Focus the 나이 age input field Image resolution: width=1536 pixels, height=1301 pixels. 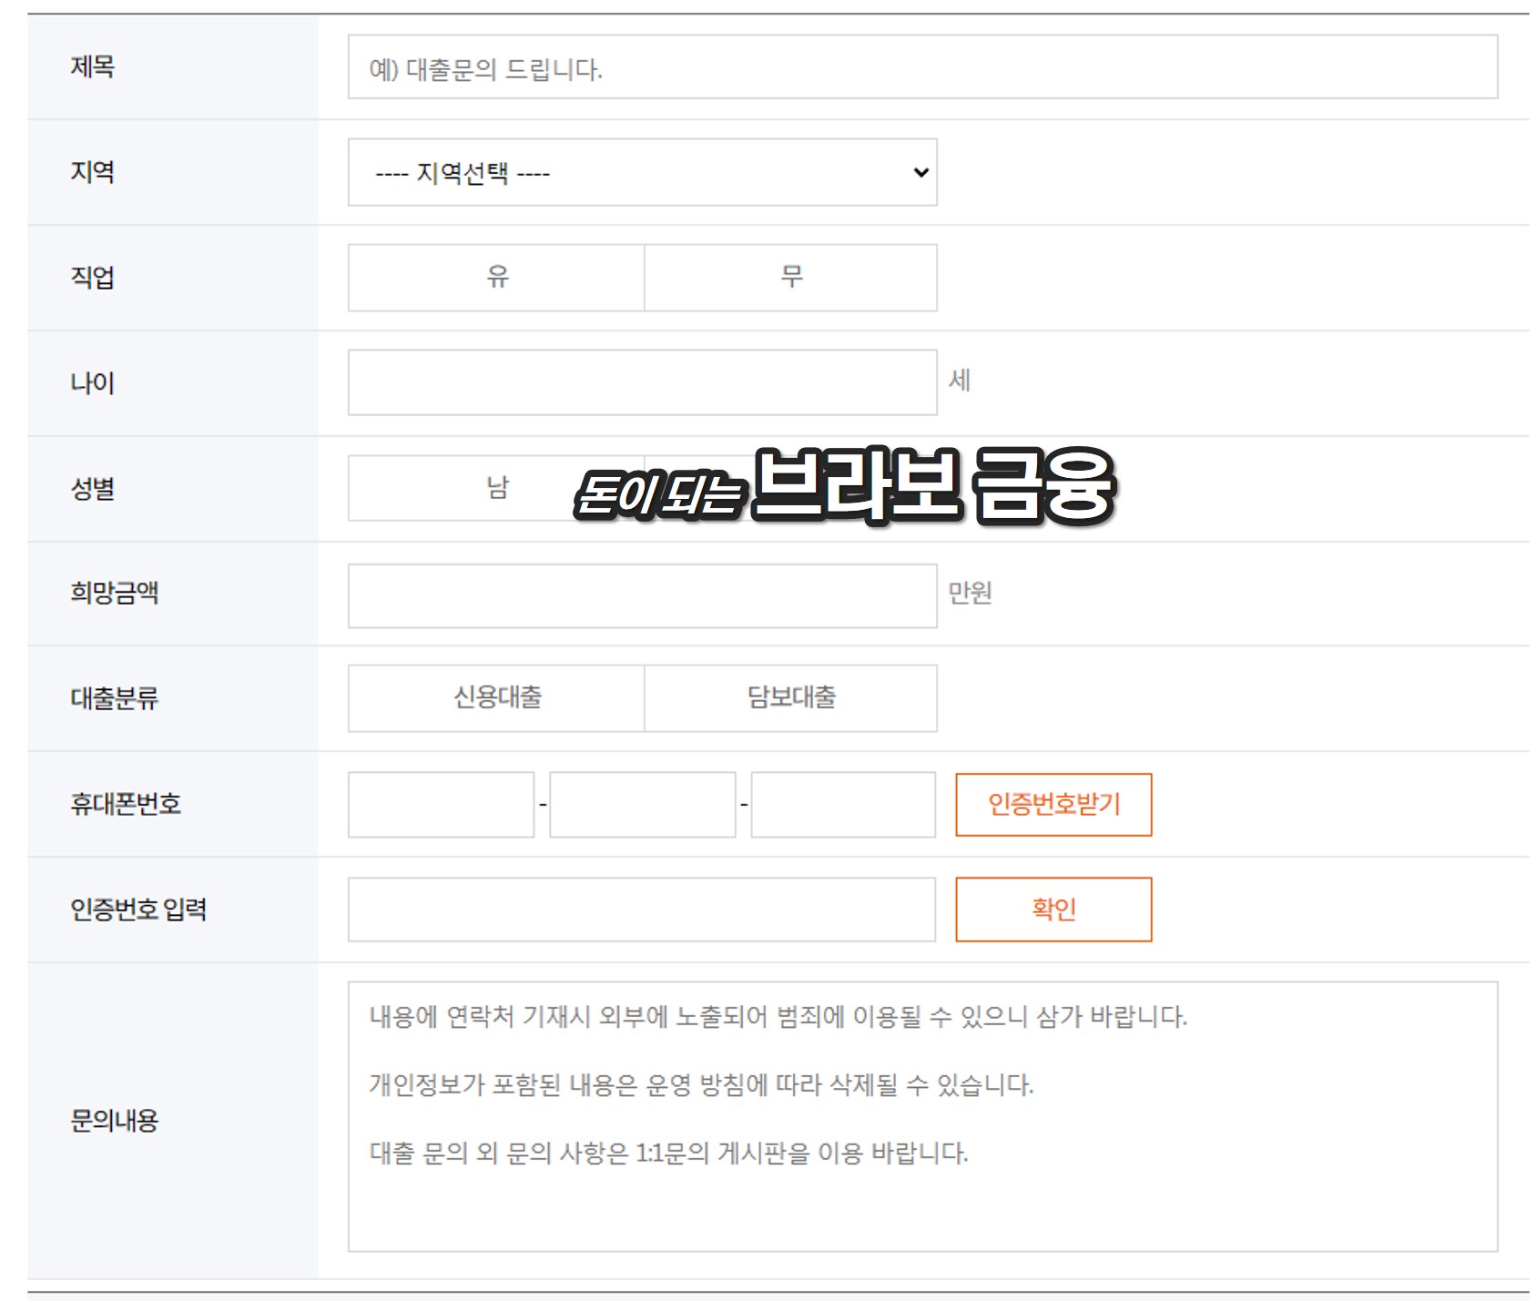[x=642, y=382]
